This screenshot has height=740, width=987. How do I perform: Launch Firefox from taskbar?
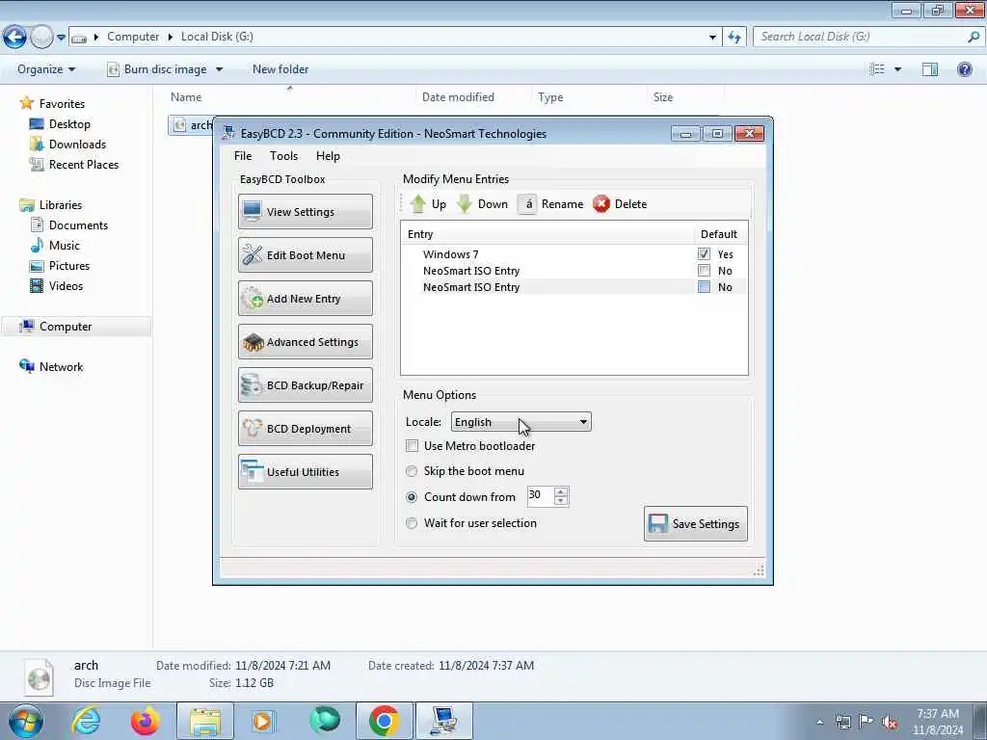[x=145, y=721]
